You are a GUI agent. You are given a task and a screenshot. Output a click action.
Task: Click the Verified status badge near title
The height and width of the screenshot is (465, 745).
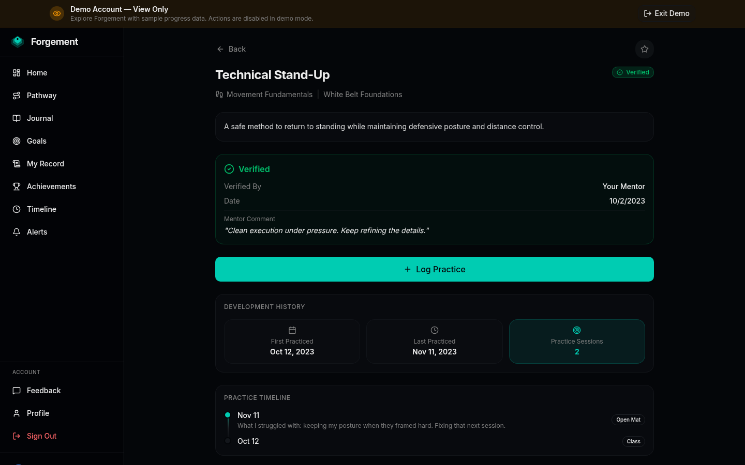633,72
